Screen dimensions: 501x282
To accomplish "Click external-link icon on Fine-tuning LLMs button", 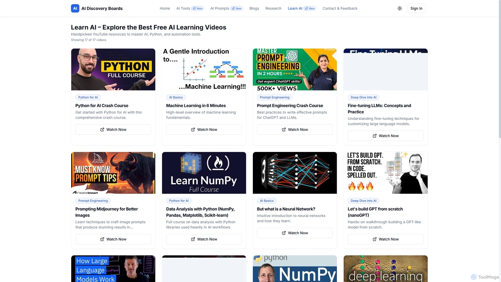I will pyautogui.click(x=375, y=136).
